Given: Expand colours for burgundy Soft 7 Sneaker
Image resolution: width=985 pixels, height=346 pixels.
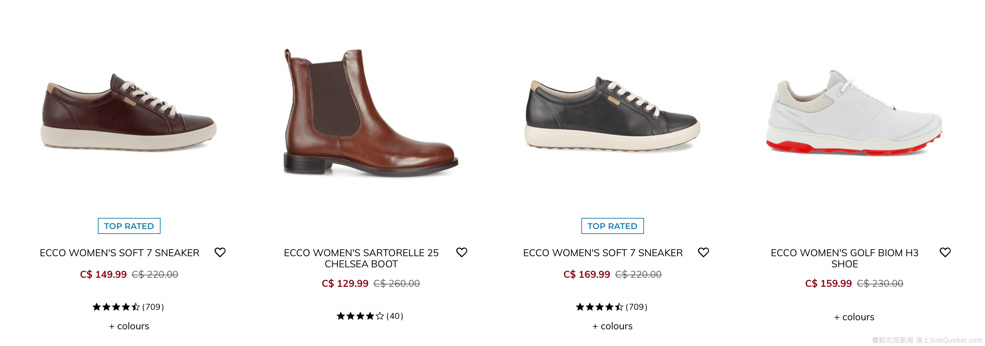Looking at the screenshot, I should (x=129, y=326).
